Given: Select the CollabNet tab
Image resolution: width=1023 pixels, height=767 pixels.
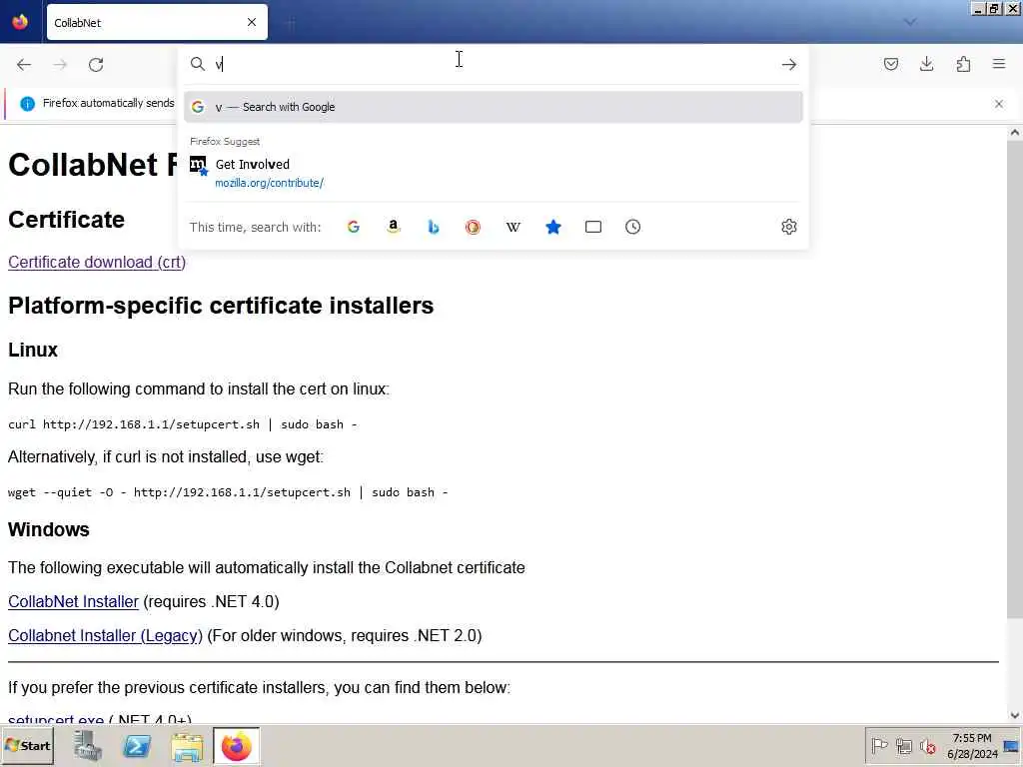Looking at the screenshot, I should click(157, 22).
